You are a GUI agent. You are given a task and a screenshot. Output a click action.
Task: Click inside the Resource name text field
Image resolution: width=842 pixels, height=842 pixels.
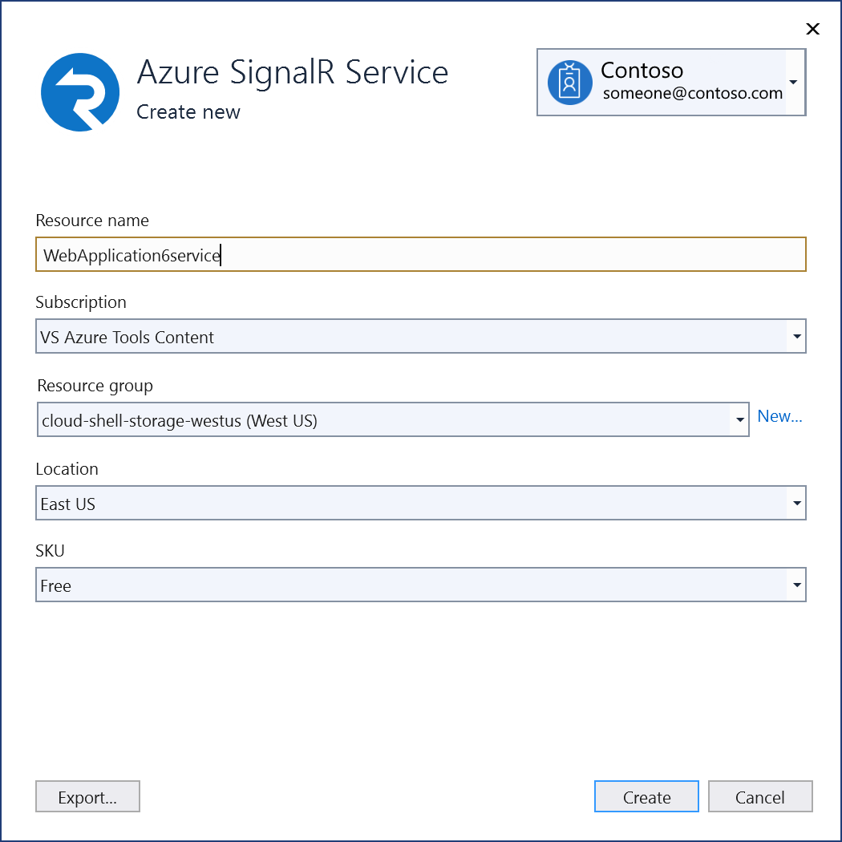pos(321,254)
